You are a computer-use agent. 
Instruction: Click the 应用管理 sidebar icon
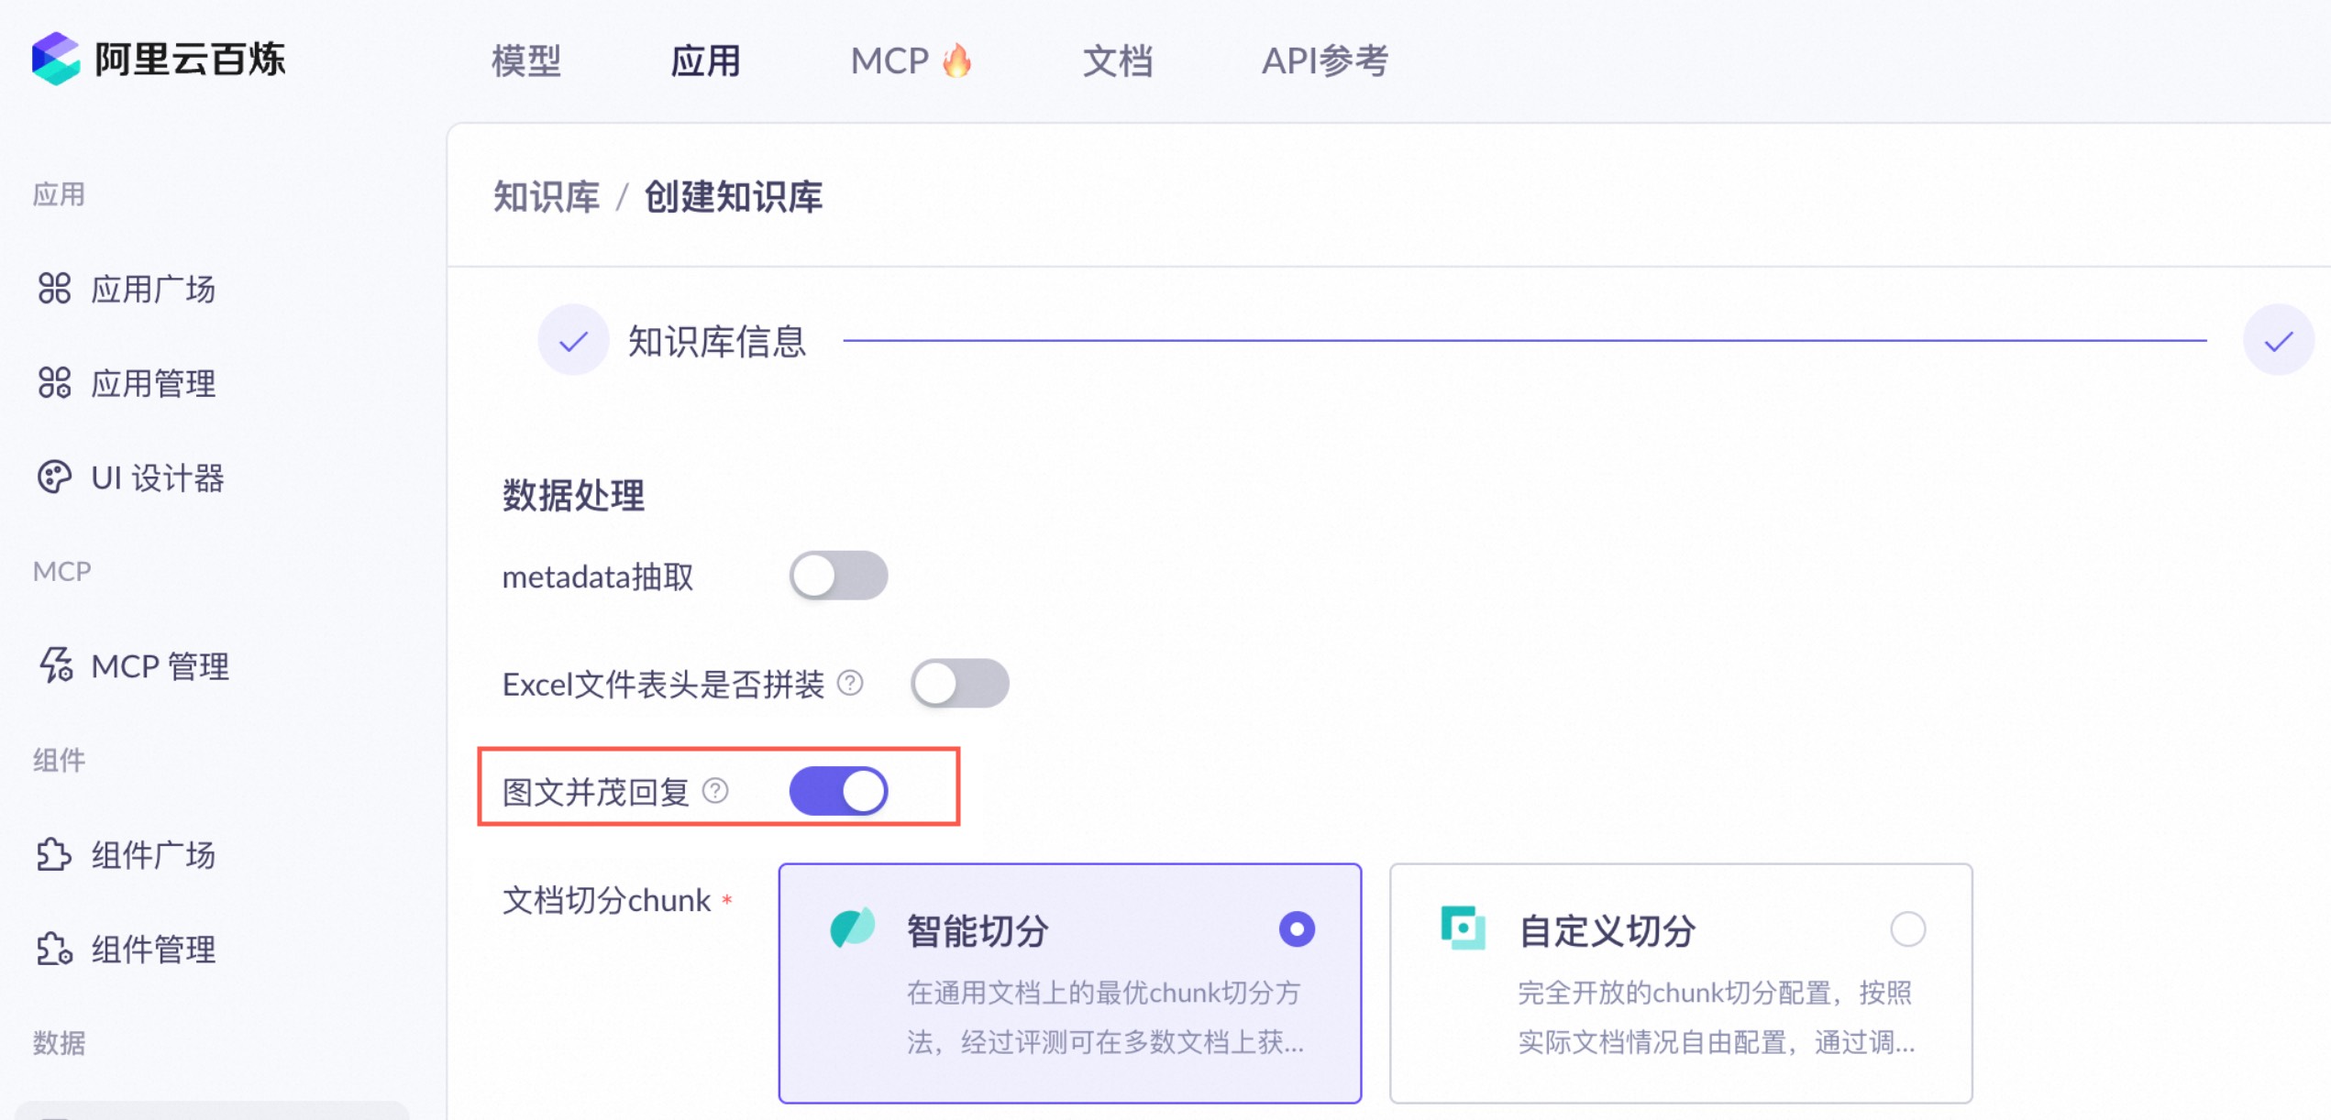[54, 383]
